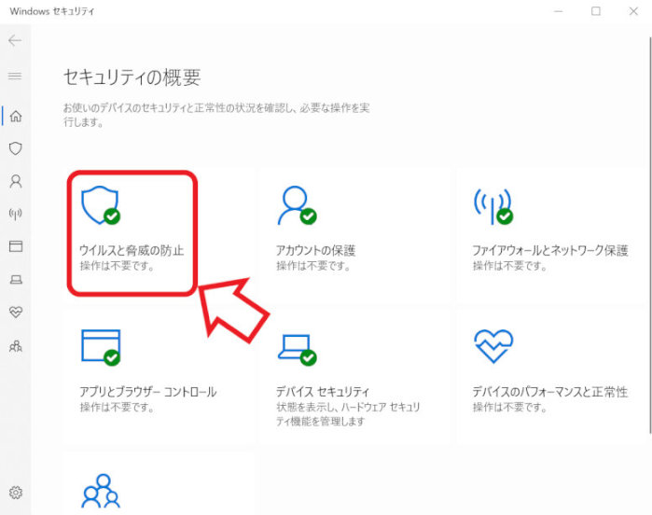
Task: Click 操作は不要です under デバイスのパフォーマンスと正常性
Action: click(509, 407)
